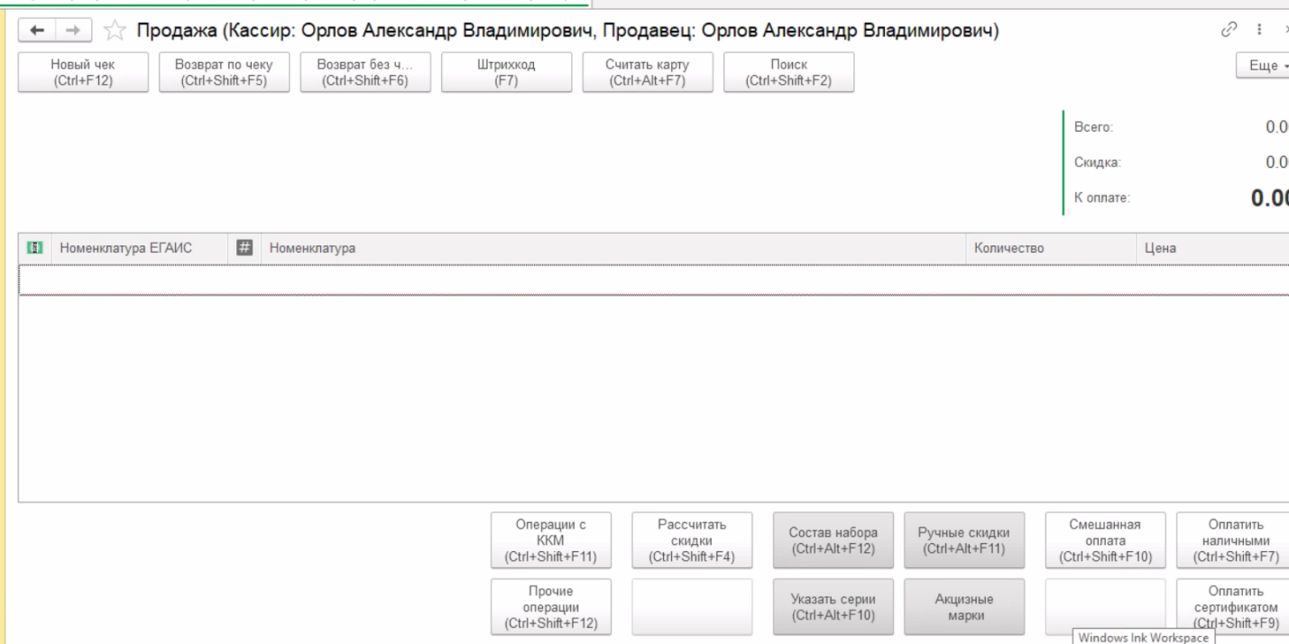Click the Считать карту button
This screenshot has width=1289, height=644.
point(647,72)
